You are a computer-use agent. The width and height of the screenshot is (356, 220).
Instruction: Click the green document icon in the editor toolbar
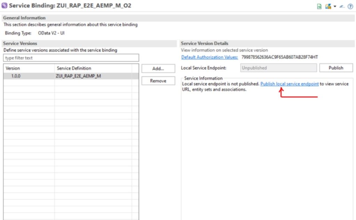(319, 6)
